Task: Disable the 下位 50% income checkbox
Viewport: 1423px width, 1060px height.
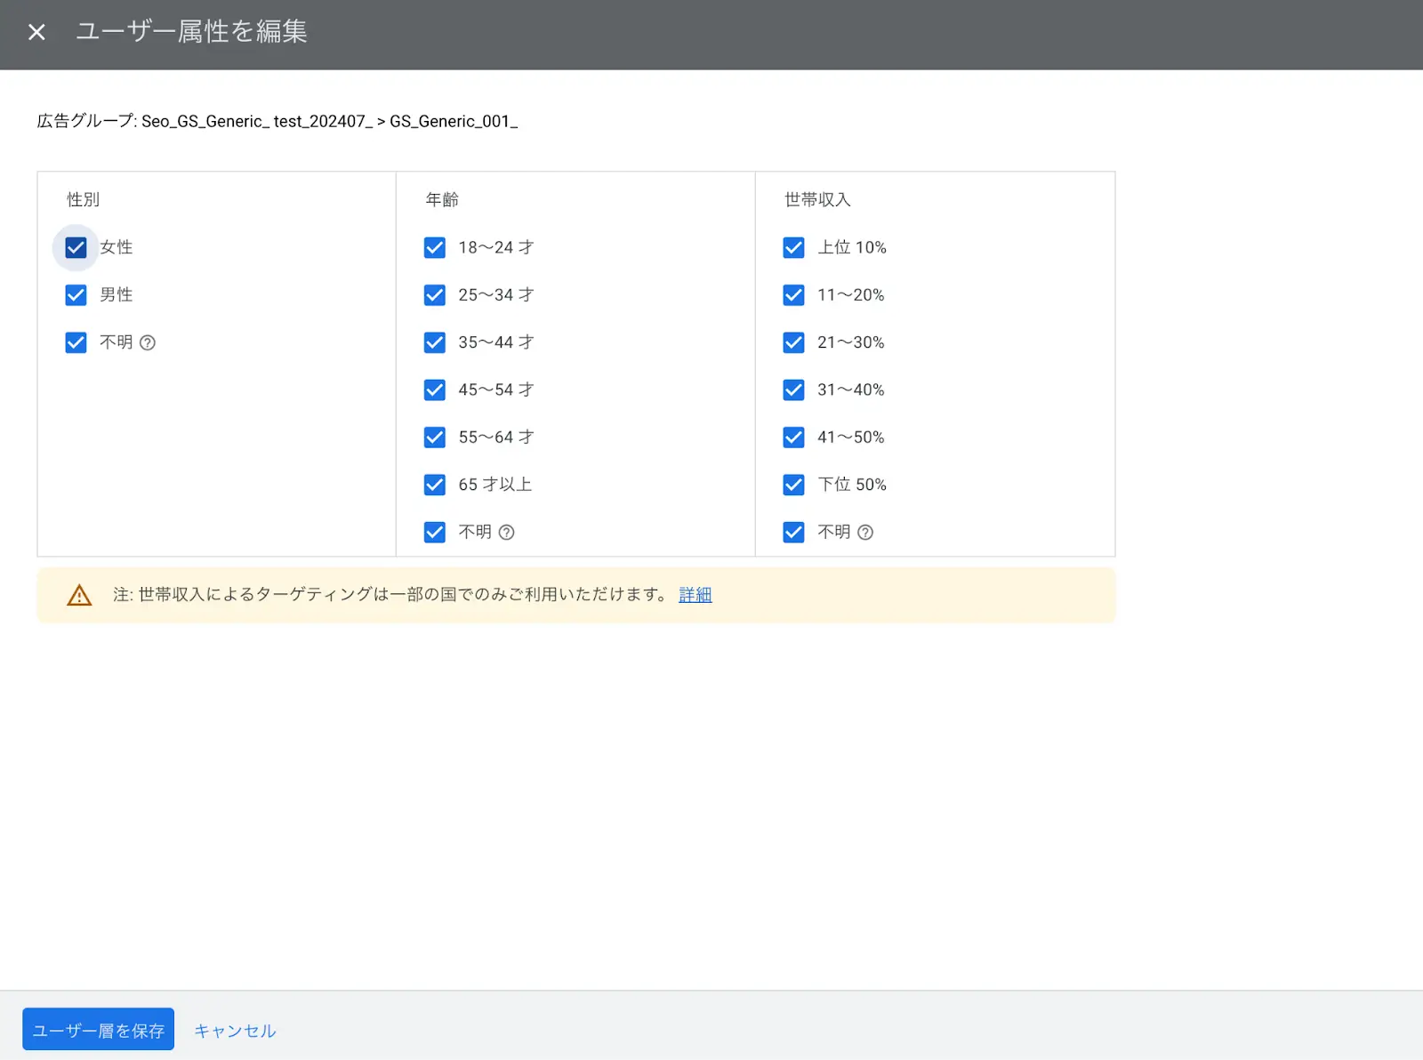Action: [792, 485]
